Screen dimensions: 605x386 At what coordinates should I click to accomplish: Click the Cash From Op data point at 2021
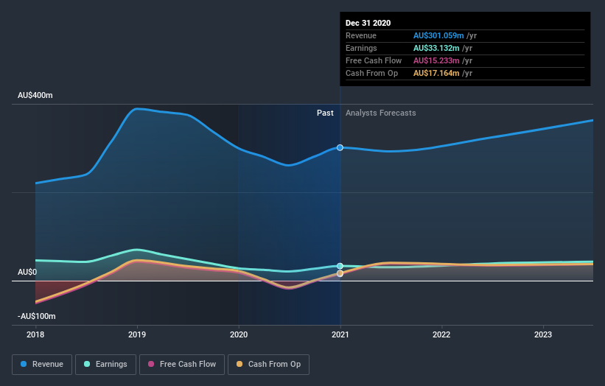click(x=340, y=273)
